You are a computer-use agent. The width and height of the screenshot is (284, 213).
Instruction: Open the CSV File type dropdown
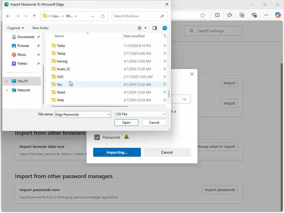pos(140,114)
